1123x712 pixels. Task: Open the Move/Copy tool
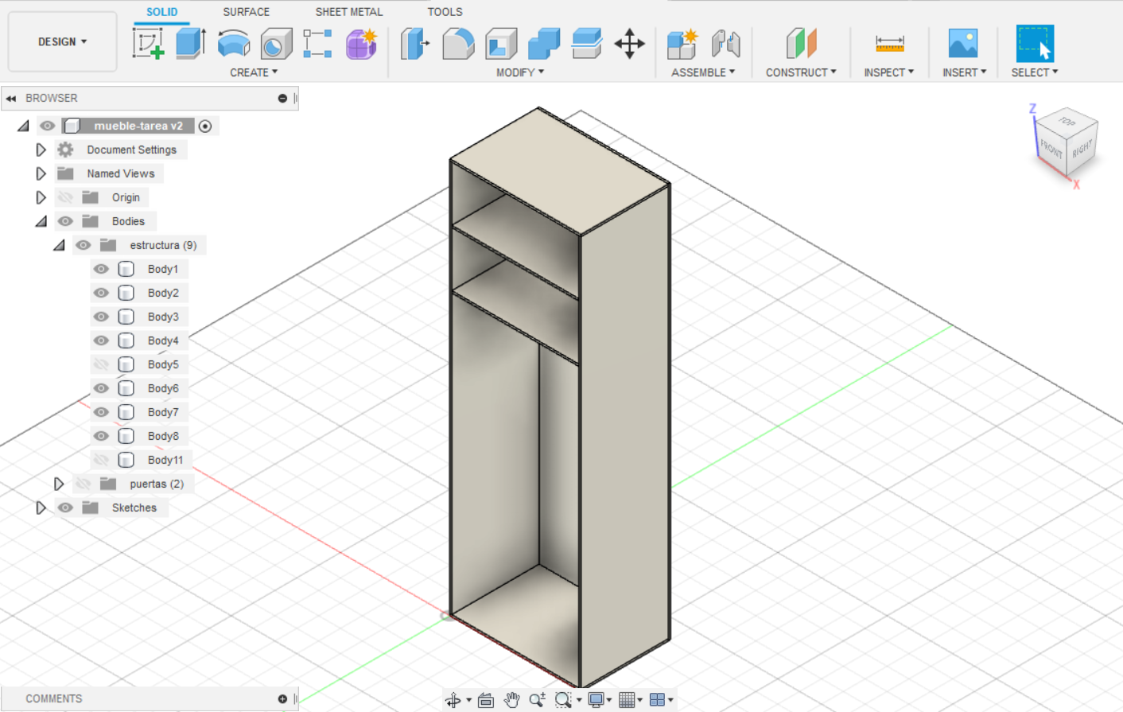tap(629, 44)
